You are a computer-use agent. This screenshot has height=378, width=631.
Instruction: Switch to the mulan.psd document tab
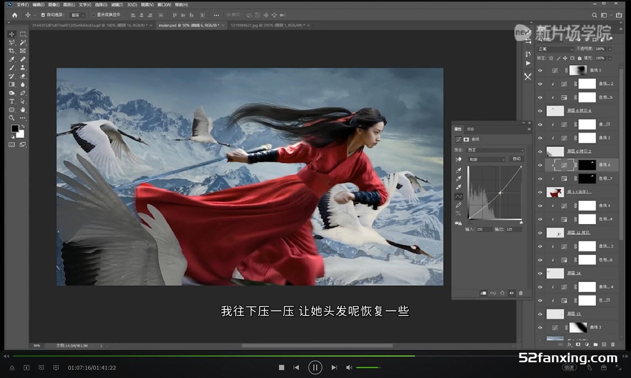[x=192, y=25]
